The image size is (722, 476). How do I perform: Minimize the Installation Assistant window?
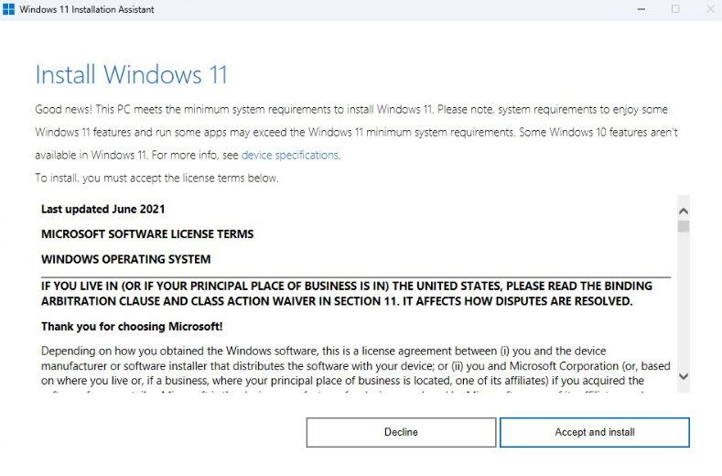click(x=641, y=9)
